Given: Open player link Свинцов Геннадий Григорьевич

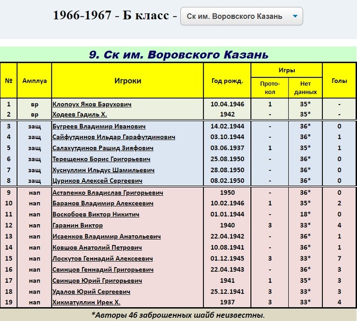Looking at the screenshot, I should coord(103,270).
